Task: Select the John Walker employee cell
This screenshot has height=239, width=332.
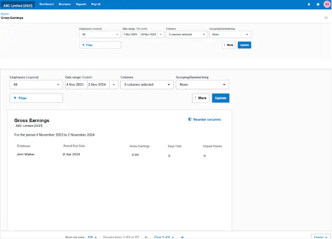Action: click(25, 154)
